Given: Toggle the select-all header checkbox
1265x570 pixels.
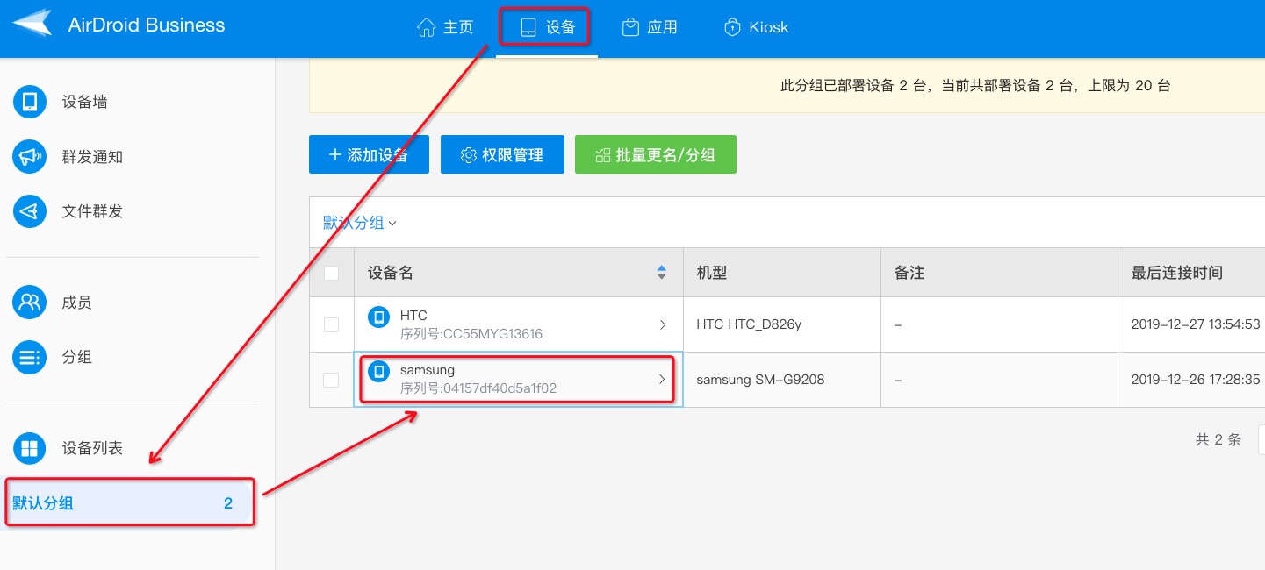Looking at the screenshot, I should [332, 273].
